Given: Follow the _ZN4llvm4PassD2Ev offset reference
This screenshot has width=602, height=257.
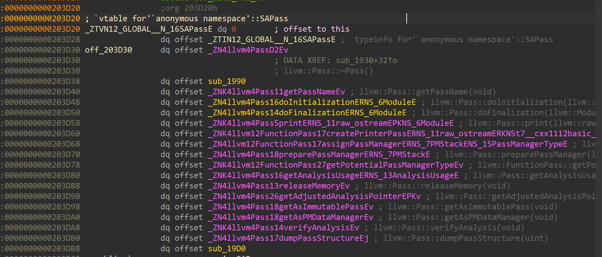Looking at the screenshot, I should [x=248, y=50].
